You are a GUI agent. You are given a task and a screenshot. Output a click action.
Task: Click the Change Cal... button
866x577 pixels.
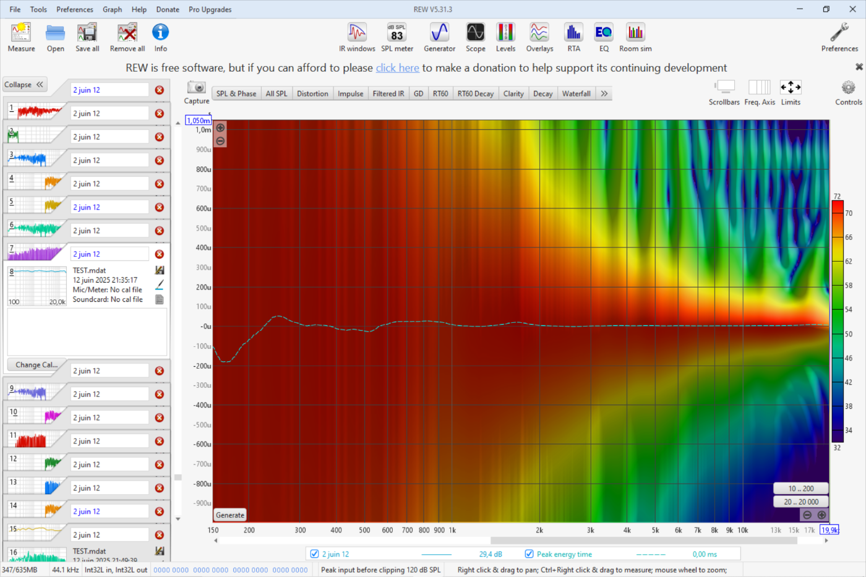(x=36, y=365)
